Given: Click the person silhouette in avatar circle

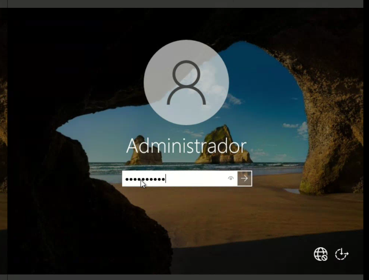Looking at the screenshot, I should 186,83.
